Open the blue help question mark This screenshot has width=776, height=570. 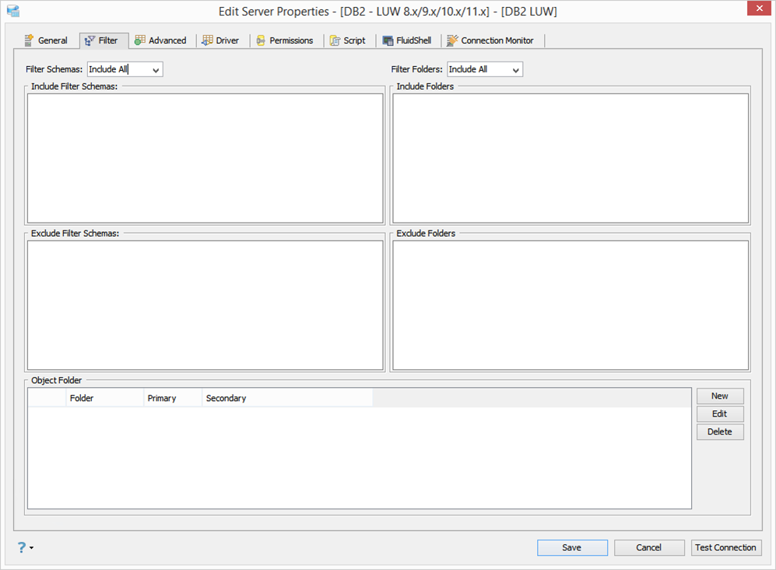point(22,547)
